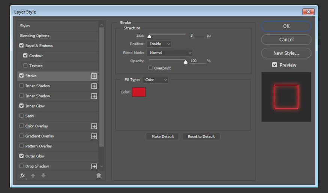Select the Color Overlay row label
Viewport: 328px width, 193px height.
coord(37,126)
